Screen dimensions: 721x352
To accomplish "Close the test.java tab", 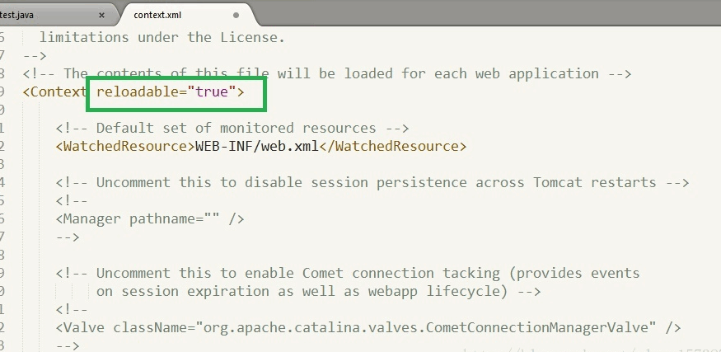I will click(x=101, y=15).
